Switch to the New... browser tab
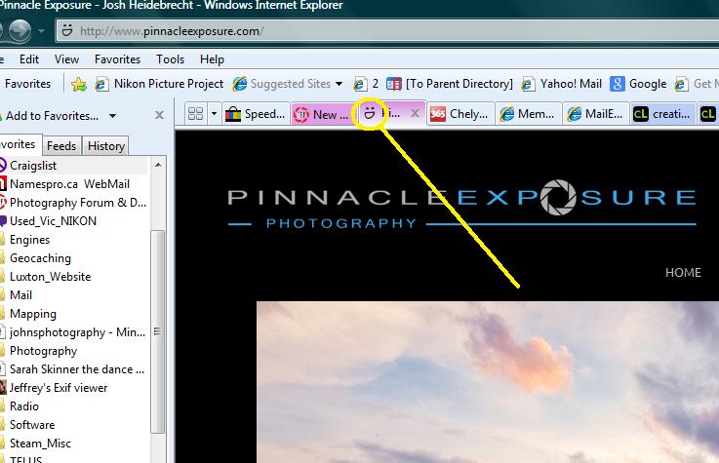The image size is (719, 463). coord(322,114)
